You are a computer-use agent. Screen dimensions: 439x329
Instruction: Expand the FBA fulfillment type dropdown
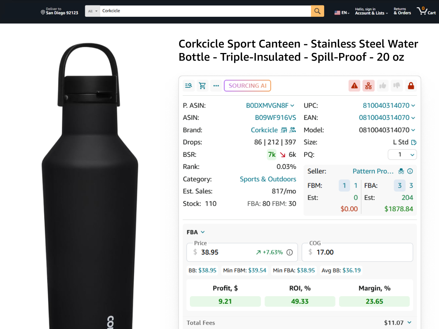196,232
